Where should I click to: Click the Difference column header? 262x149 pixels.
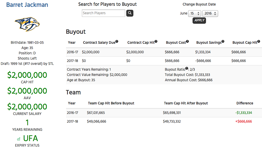[245, 103]
